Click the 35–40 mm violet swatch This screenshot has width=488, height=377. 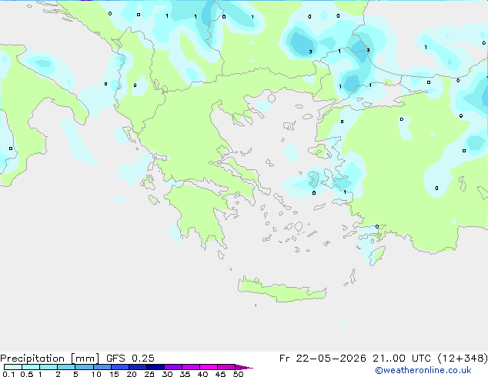pyautogui.click(x=191, y=367)
